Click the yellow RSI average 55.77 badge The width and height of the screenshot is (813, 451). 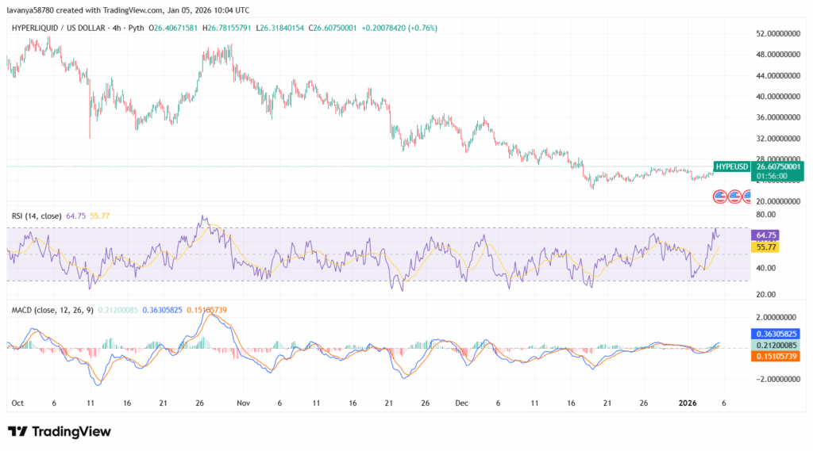tap(767, 247)
